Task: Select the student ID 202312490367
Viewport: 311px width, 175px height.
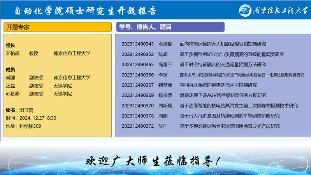Action: pyautogui.click(x=137, y=85)
